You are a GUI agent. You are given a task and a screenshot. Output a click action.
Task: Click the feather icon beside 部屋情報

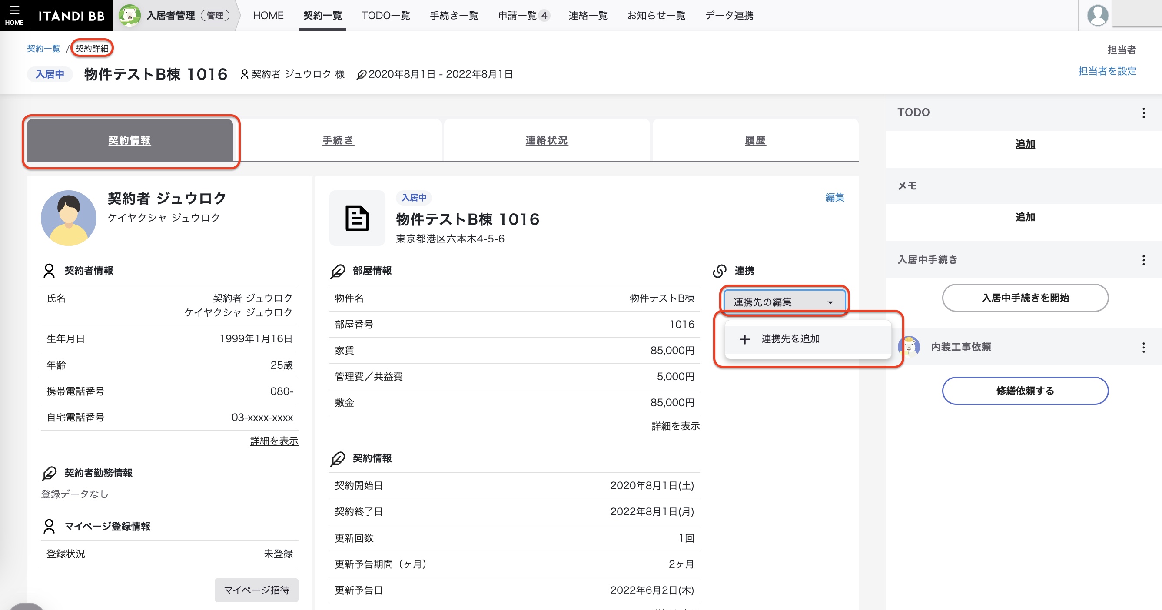(x=337, y=271)
